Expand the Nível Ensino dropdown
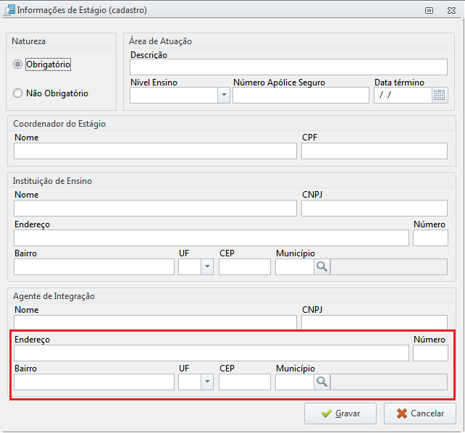Screen dimensions: 465x433 point(224,95)
